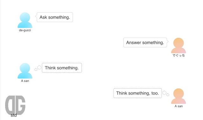Click the orange A san avatar

[x=179, y=96]
